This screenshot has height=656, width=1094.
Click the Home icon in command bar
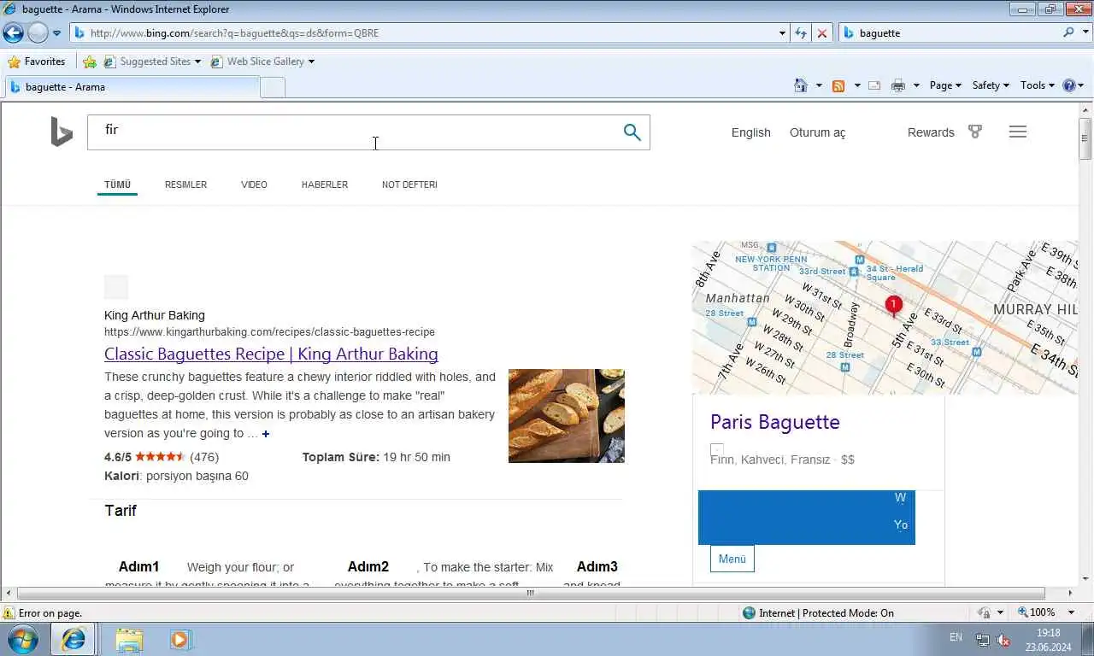coord(801,85)
